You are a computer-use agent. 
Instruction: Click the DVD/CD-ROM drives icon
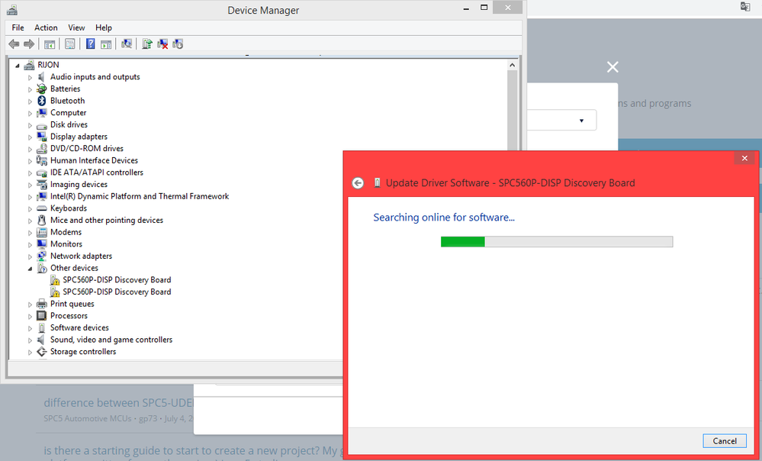coord(42,149)
